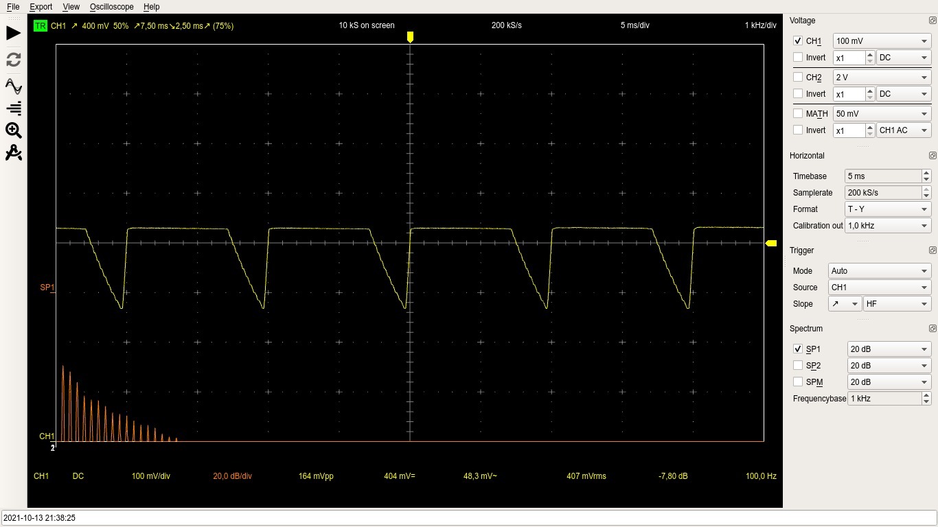Click the measure compass tool icon
This screenshot has width=938, height=527.
click(x=13, y=152)
